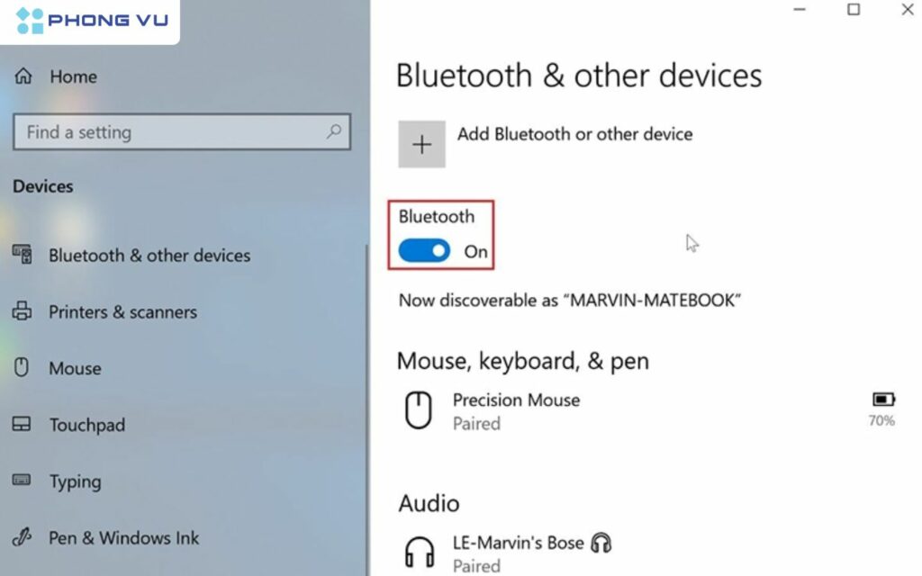Open the Mouse settings page
922x576 pixels.
click(x=75, y=368)
